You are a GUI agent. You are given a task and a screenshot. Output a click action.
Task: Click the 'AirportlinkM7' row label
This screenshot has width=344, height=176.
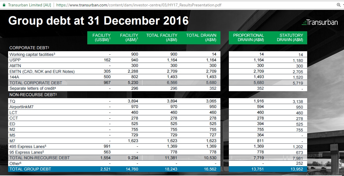pos(21,107)
